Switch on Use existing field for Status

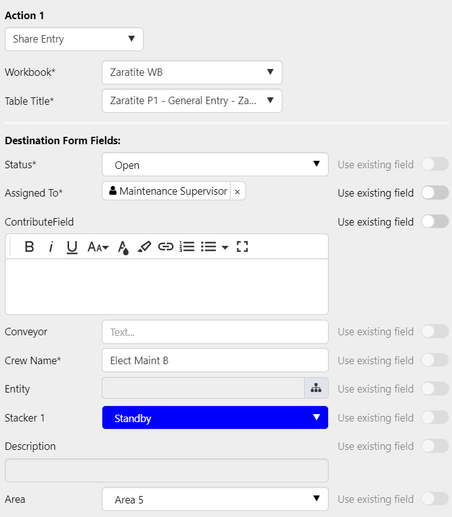435,165
